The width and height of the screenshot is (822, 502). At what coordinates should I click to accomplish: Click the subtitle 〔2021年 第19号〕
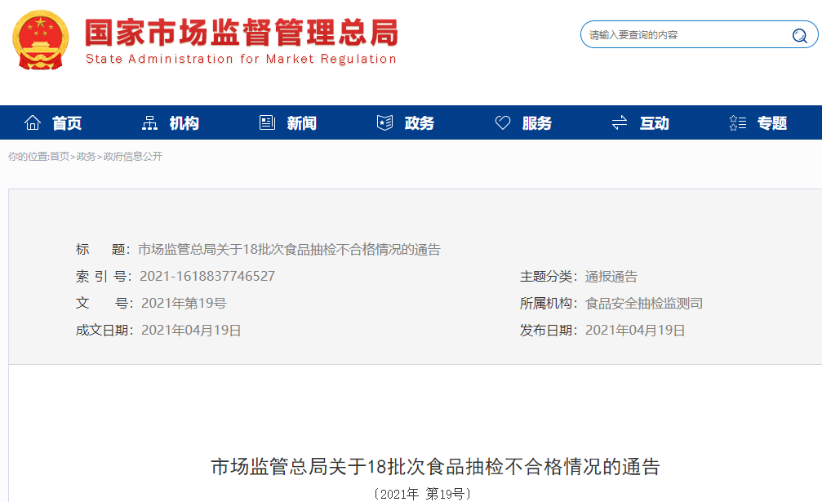point(422,494)
